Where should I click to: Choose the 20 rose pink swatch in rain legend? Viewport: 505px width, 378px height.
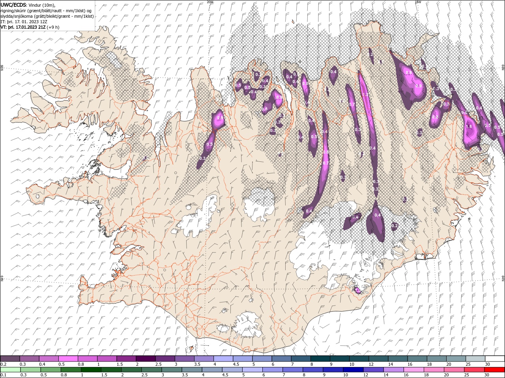[454, 370]
